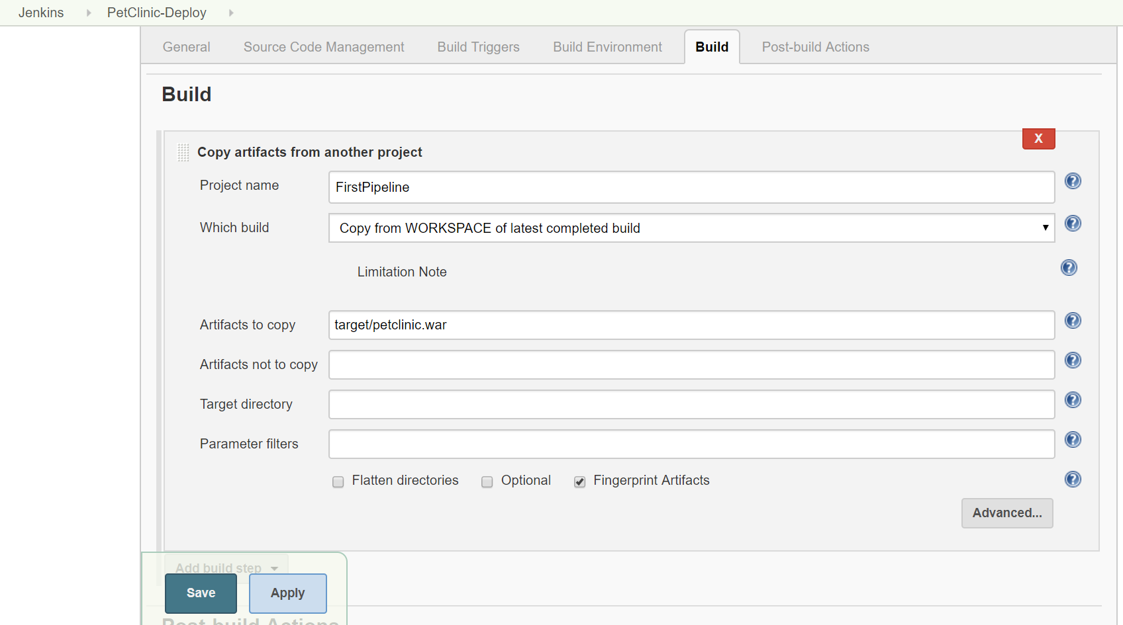Uncheck Fingerprint Artifacts checkbox
1123x625 pixels.
580,482
